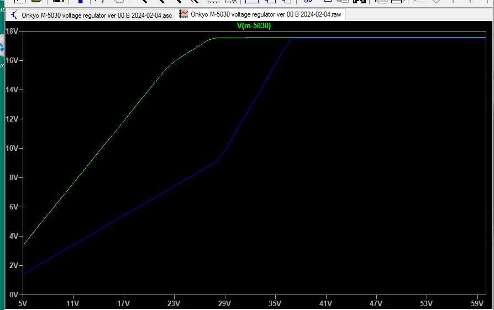
Task: Click the schematic icon on the .asc tab
Action: coord(14,15)
